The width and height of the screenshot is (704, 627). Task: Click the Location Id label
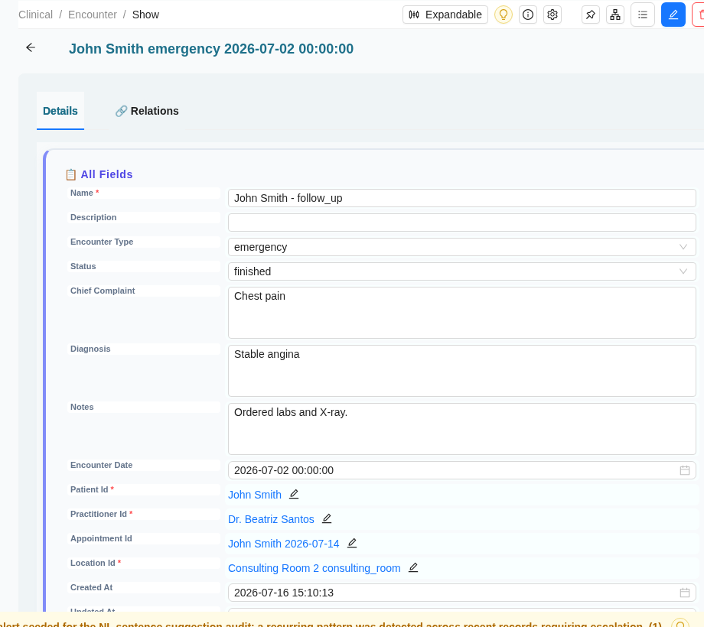pos(96,563)
